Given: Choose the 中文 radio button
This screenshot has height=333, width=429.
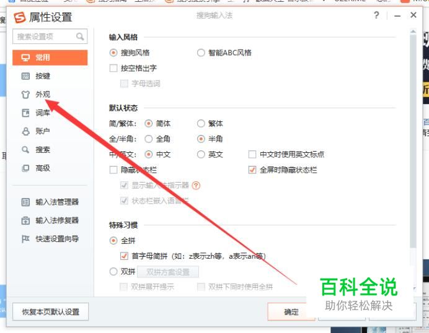Looking at the screenshot, I should point(148,155).
